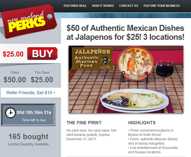Click the Refer Friends, Get $10 link
191x157 pixels.
(x=29, y=93)
